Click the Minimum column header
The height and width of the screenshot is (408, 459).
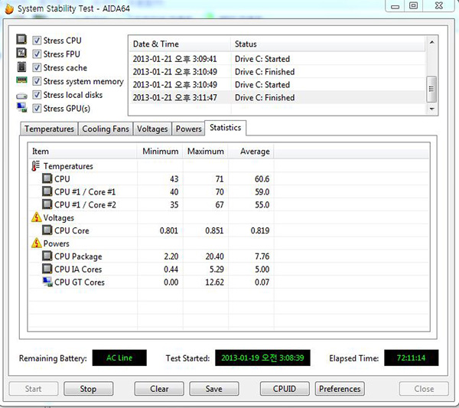(160, 151)
